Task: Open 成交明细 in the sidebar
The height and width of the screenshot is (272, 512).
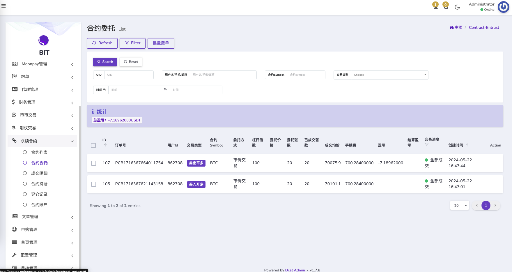Action: coord(39,173)
